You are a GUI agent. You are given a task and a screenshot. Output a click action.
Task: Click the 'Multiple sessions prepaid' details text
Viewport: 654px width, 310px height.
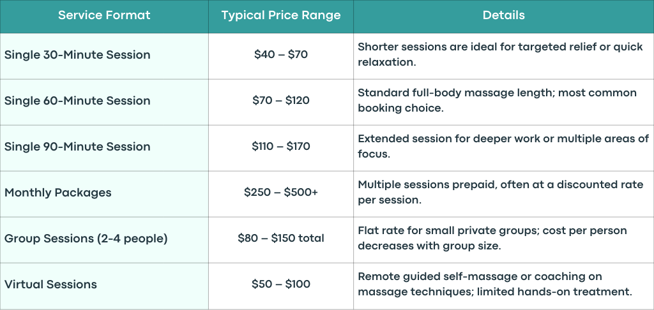[501, 192]
